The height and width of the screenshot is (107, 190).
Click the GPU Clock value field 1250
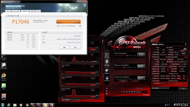141,54
